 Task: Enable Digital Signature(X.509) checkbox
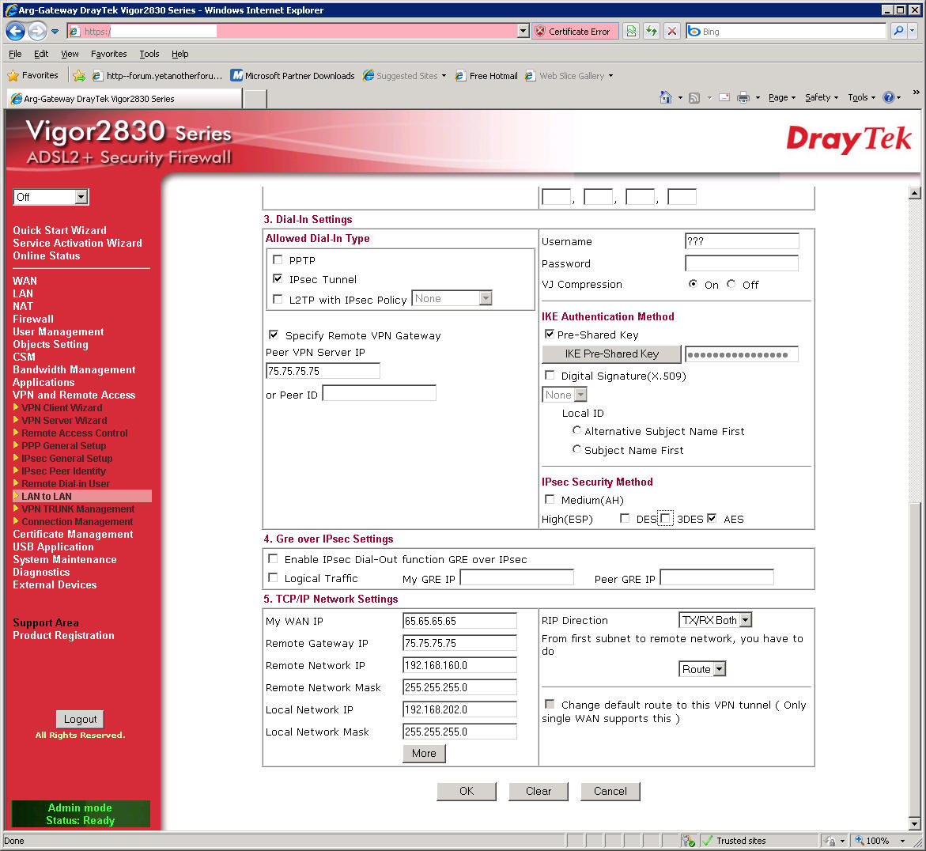click(x=550, y=375)
